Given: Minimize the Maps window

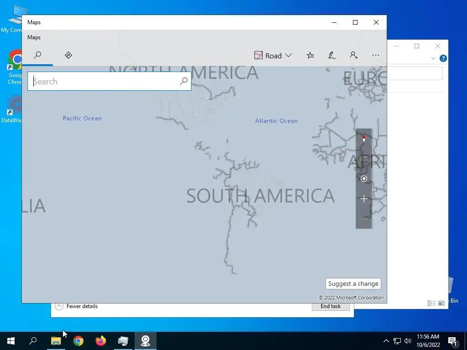Looking at the screenshot, I should click(x=334, y=22).
